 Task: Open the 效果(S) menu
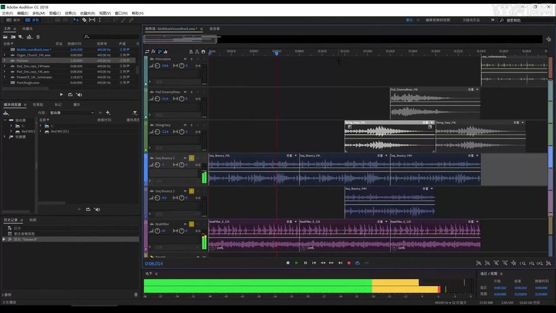(x=69, y=13)
